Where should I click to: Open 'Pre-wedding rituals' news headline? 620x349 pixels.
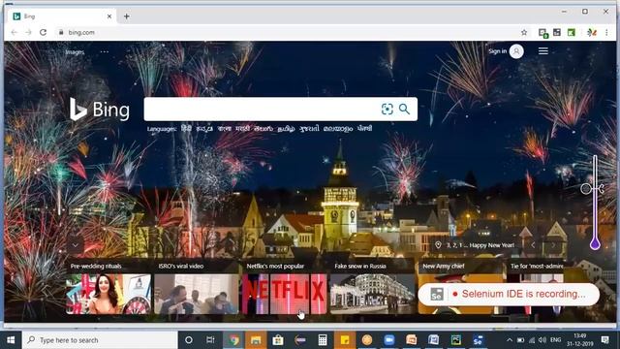pyautogui.click(x=96, y=267)
